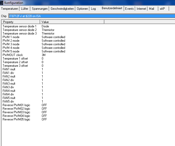Select the FAN3 div property

point(8,87)
